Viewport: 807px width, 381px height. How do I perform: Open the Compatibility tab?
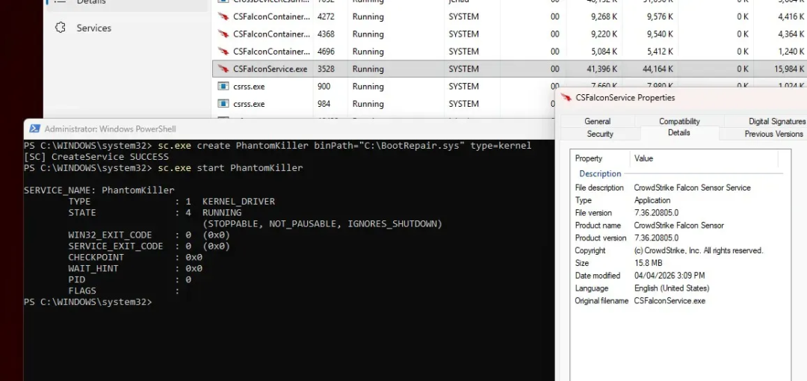click(679, 122)
